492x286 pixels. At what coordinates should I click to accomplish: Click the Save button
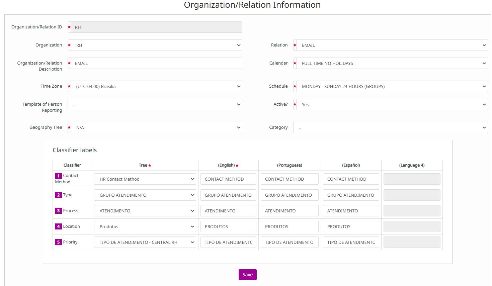tap(248, 275)
